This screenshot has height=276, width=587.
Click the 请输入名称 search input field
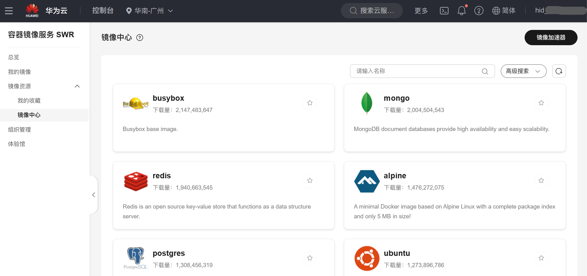[413, 71]
